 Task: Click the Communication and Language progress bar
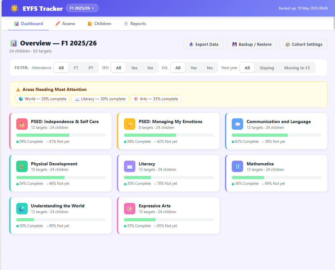tap(277, 135)
